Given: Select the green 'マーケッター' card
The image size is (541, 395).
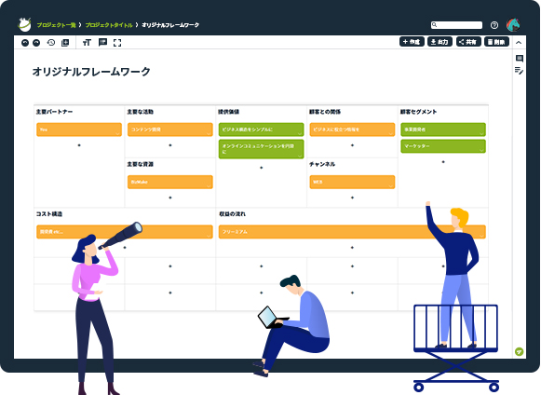Looking at the screenshot, I should coord(443,146).
